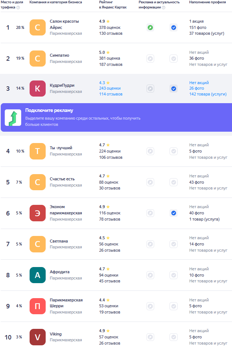This screenshot has width=232, height=353.
Task: Click the company name Счастье есть
Action: (x=62, y=179)
